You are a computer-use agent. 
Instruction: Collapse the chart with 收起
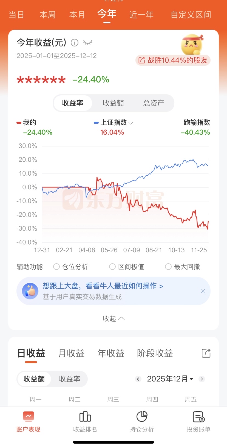coord(113,319)
